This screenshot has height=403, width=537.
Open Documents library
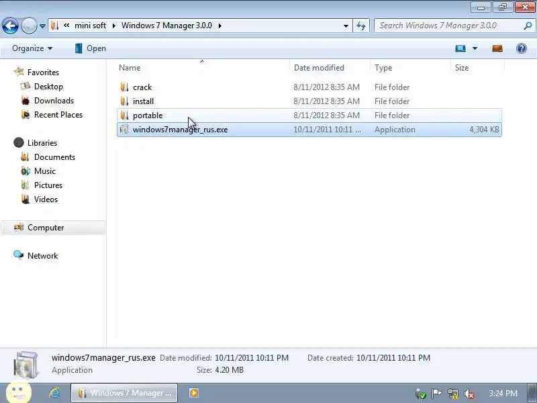point(54,157)
